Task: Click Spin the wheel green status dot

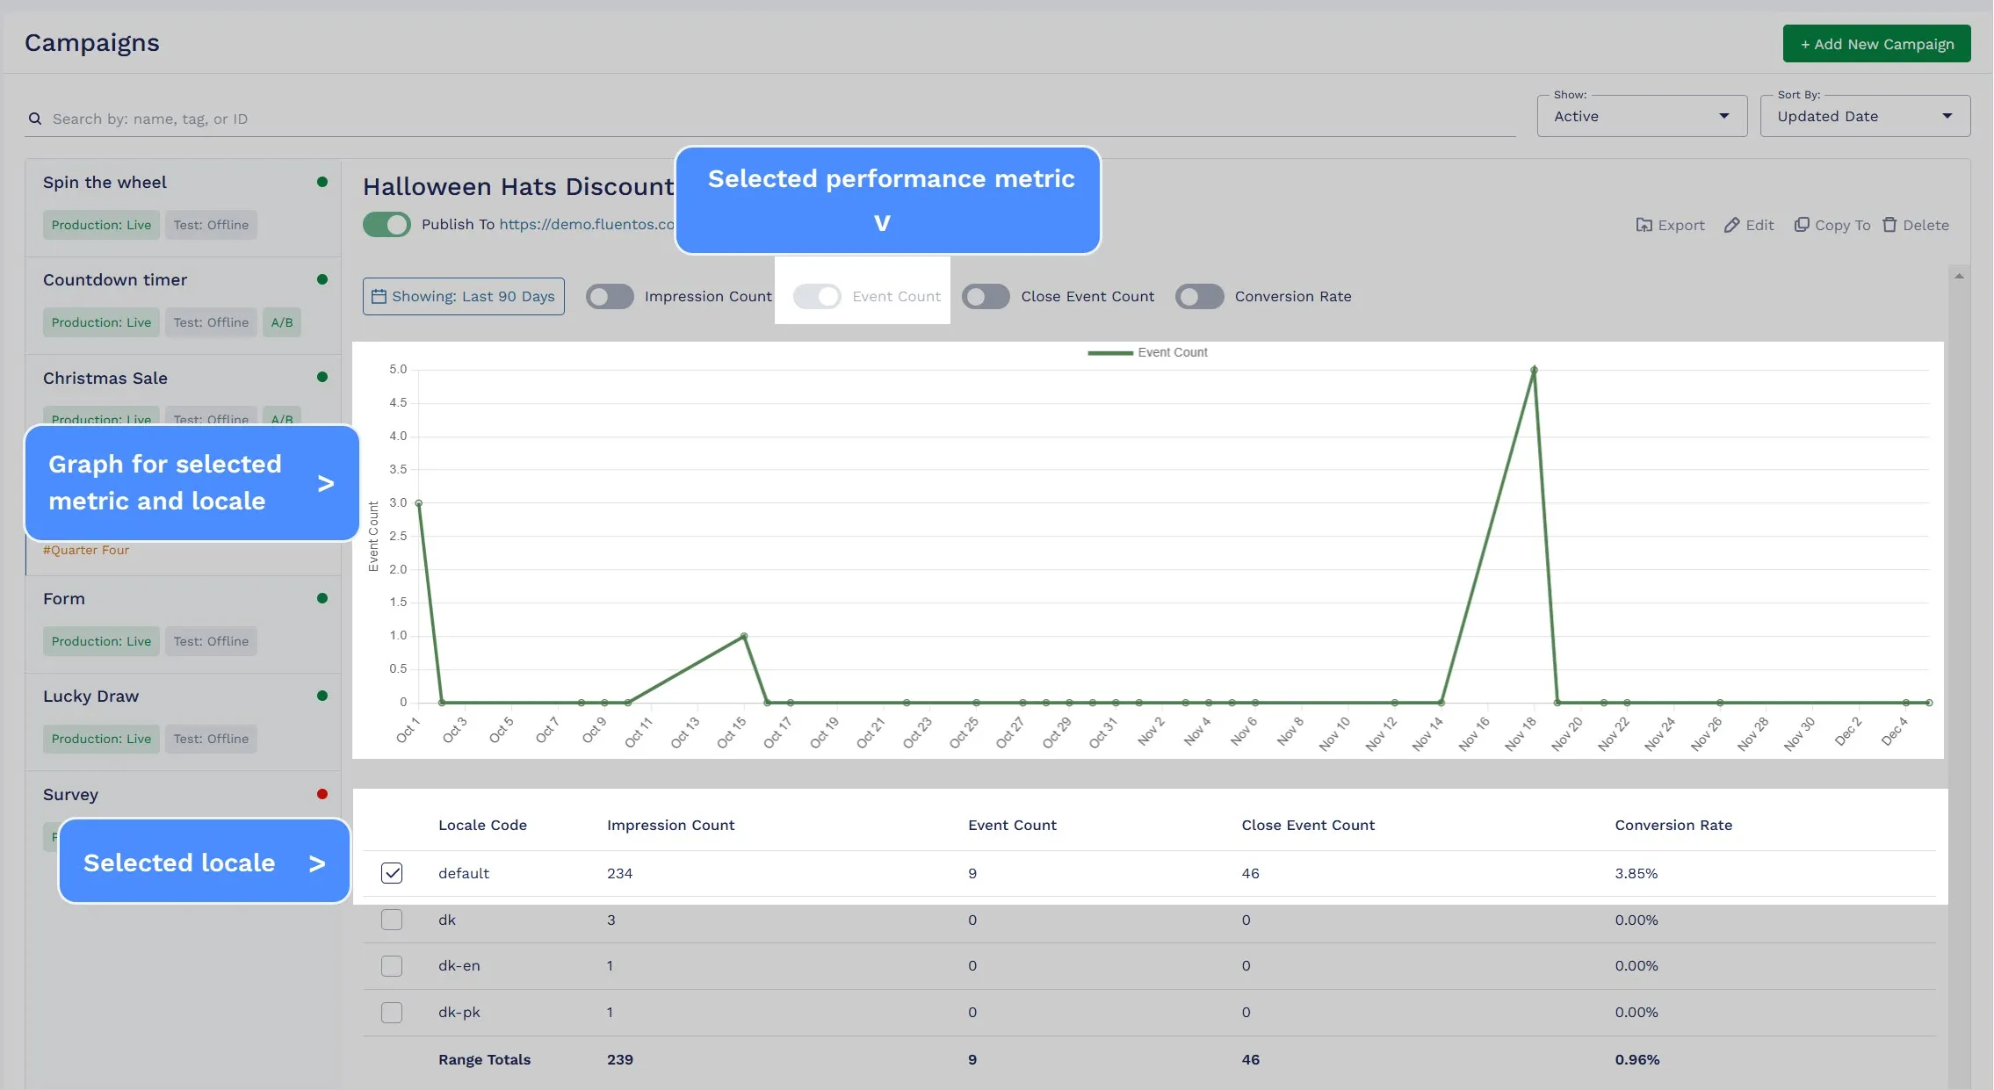Action: pos(322,182)
